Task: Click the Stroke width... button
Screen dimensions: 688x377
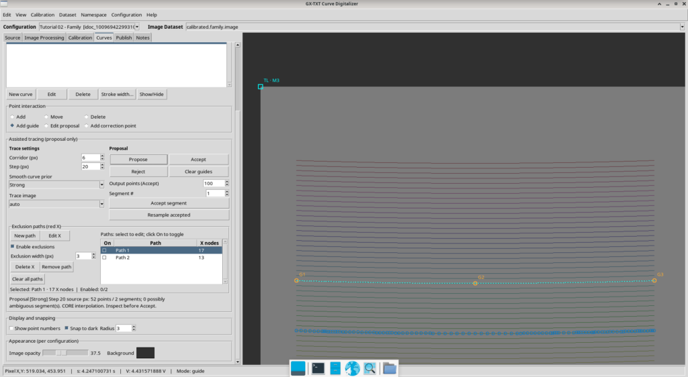Action: coord(117,94)
